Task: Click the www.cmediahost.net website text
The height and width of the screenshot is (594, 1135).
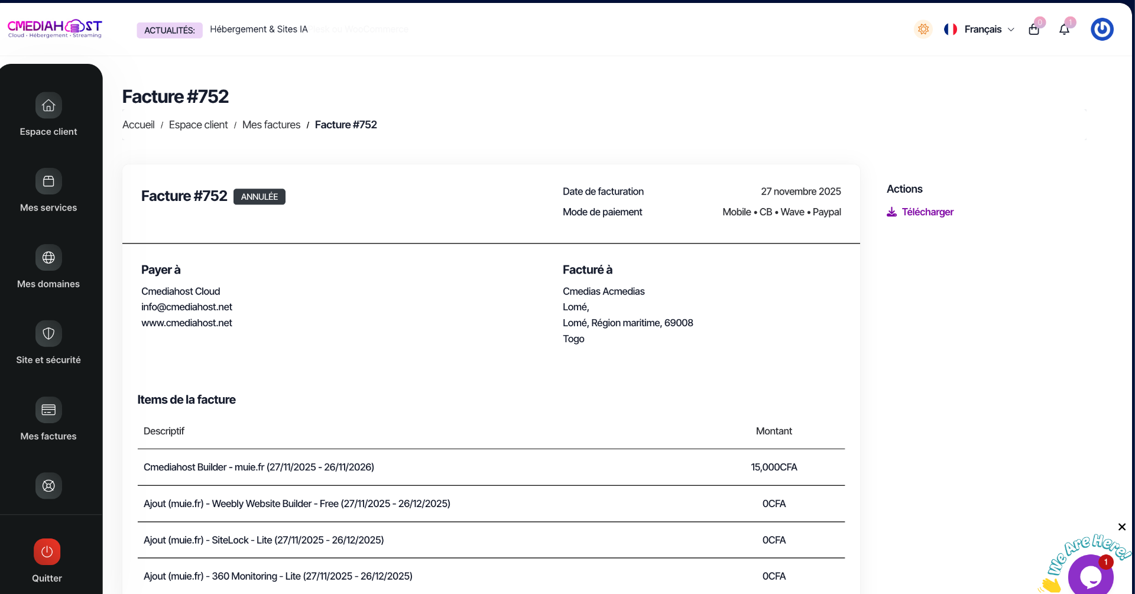Action: [187, 323]
